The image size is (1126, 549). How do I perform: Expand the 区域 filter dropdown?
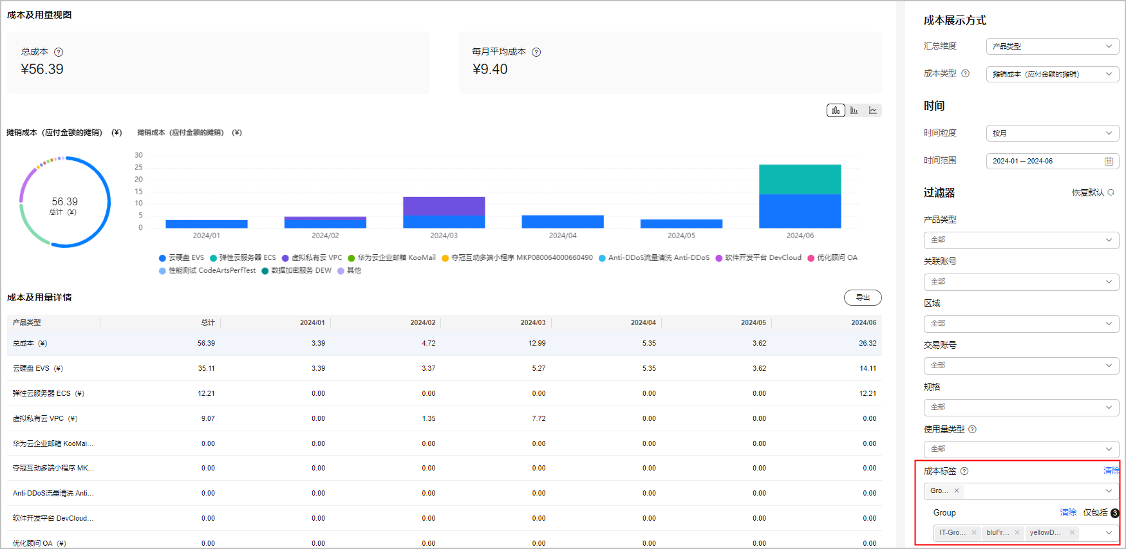(1022, 324)
